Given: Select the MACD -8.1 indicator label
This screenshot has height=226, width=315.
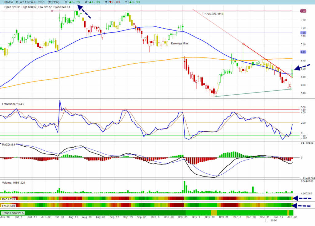Looking at the screenshot, I should coord(8,144).
